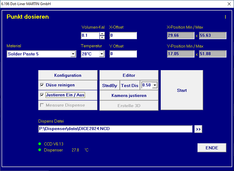
Task: Click the Dispens Datei path field
Action: (115, 129)
